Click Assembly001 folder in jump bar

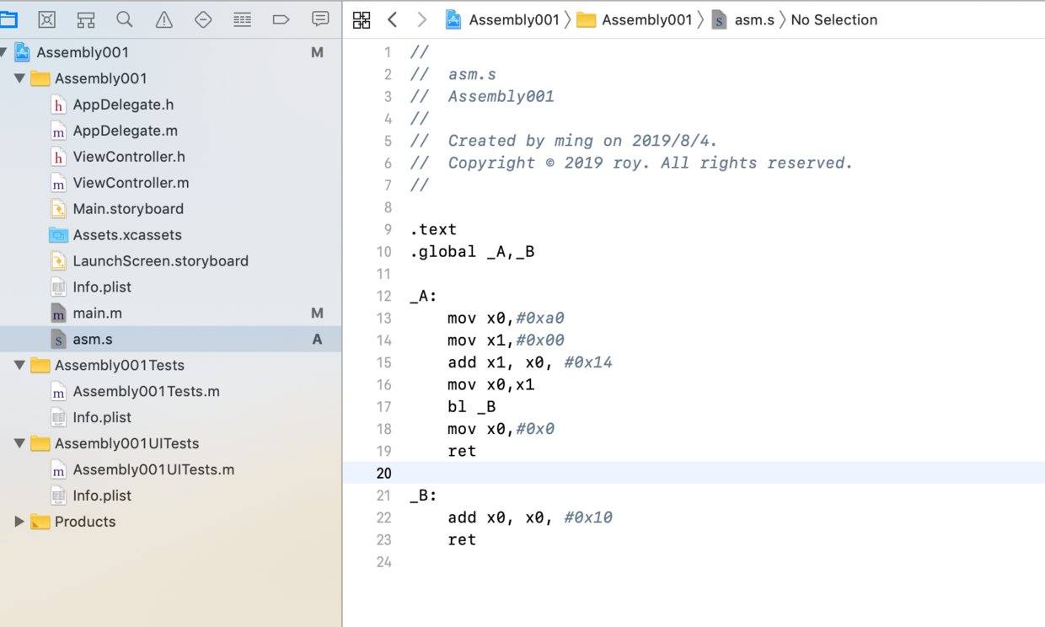635,19
